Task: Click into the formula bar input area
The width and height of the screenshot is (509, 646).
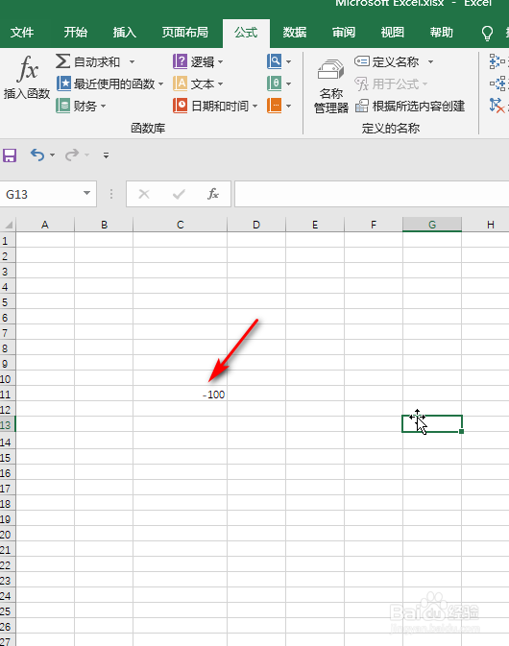Action: [372, 194]
